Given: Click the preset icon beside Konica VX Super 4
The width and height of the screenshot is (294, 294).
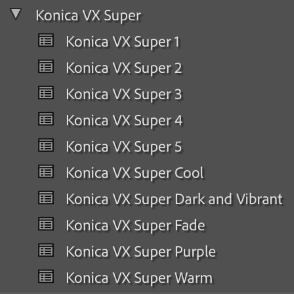Looking at the screenshot, I should point(46,119).
